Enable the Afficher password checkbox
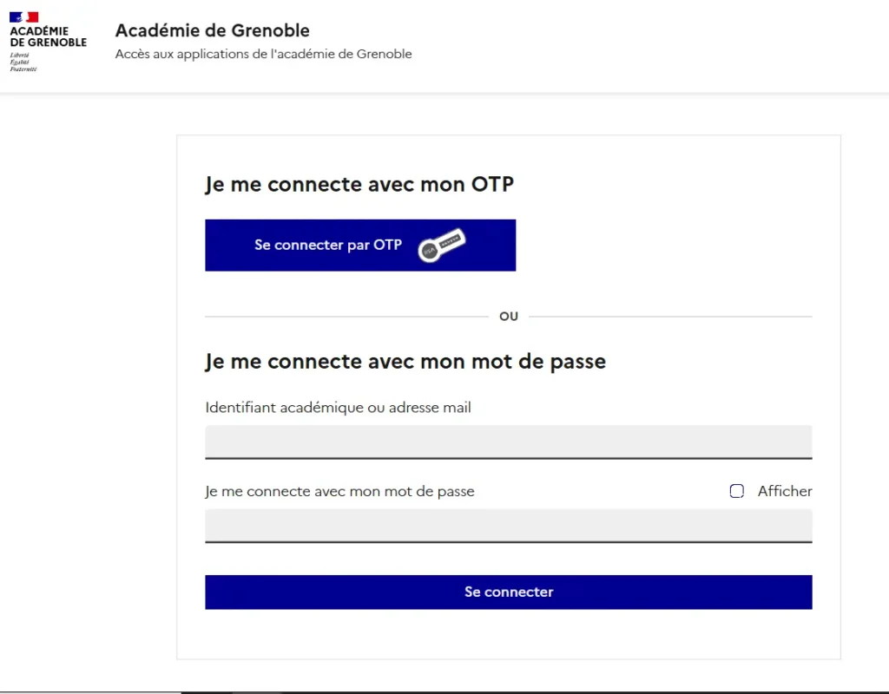This screenshot has height=694, width=889. point(736,491)
